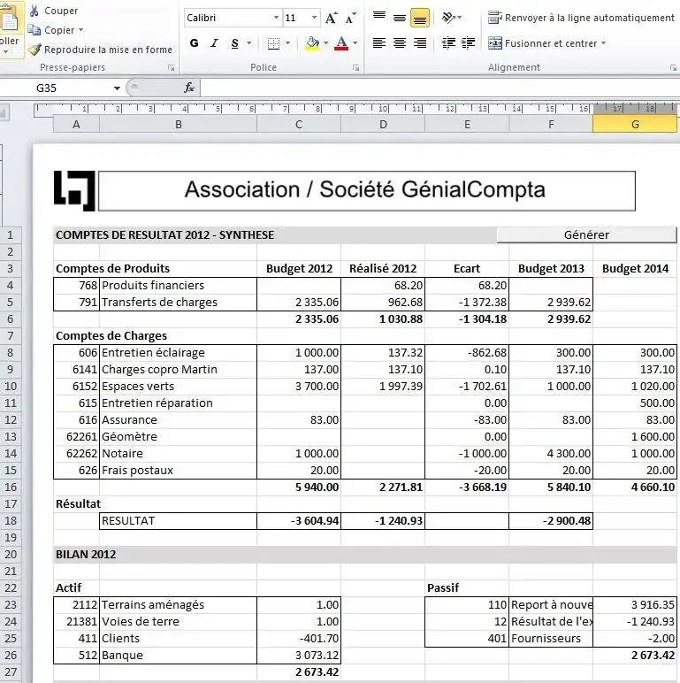Click the Couper (cut) scissors icon

34,11
